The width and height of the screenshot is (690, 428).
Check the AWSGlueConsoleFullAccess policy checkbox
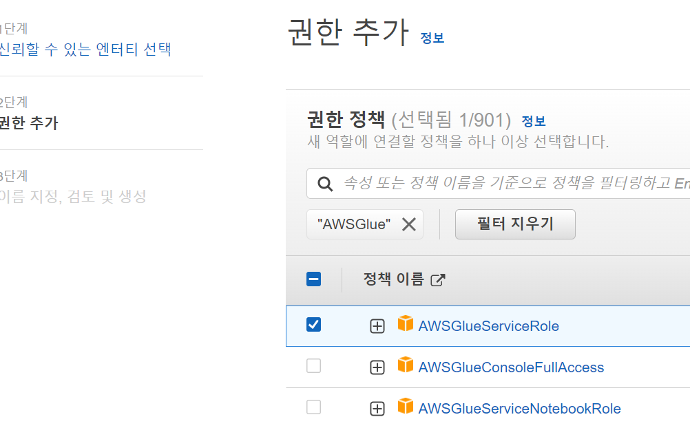point(314,365)
